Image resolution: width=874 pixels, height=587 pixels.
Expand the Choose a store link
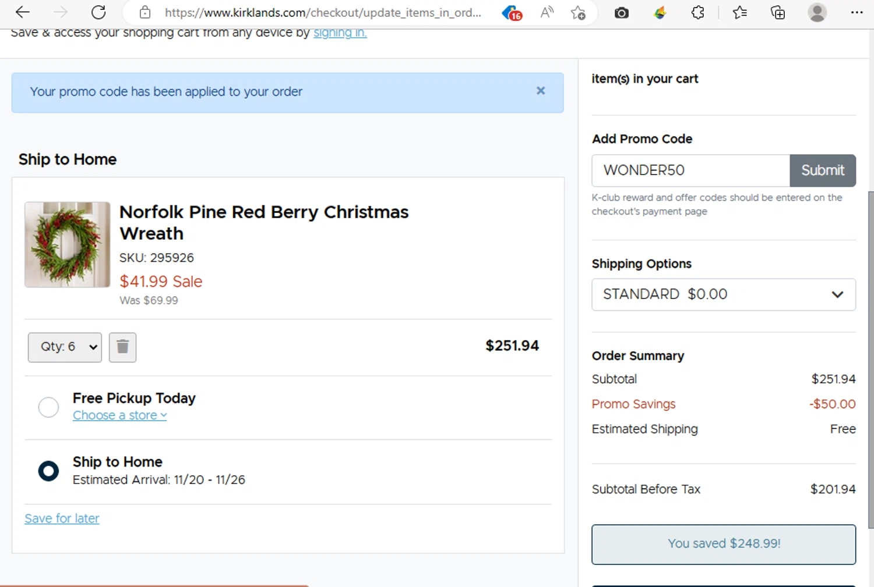119,415
